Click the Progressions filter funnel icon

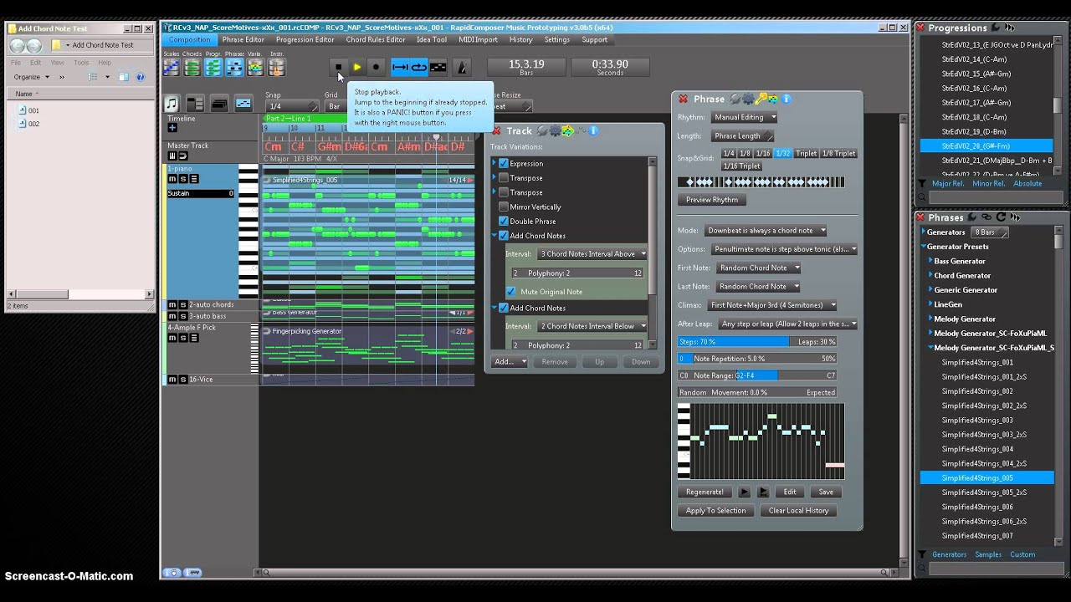coord(922,183)
